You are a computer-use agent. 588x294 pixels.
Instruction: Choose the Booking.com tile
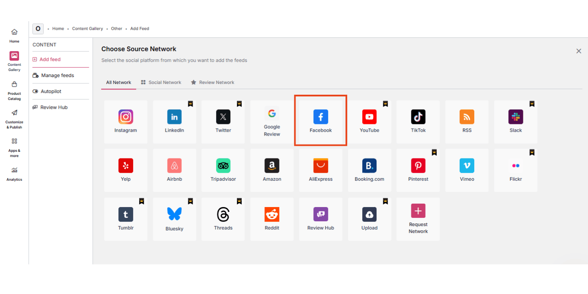(370, 170)
